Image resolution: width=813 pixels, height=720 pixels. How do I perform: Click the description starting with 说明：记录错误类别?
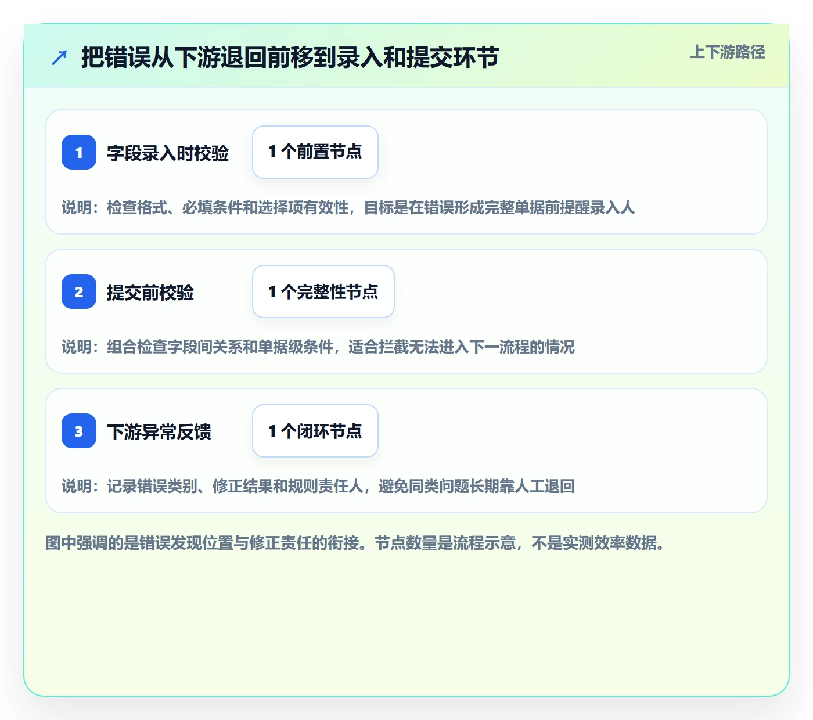[x=318, y=486]
